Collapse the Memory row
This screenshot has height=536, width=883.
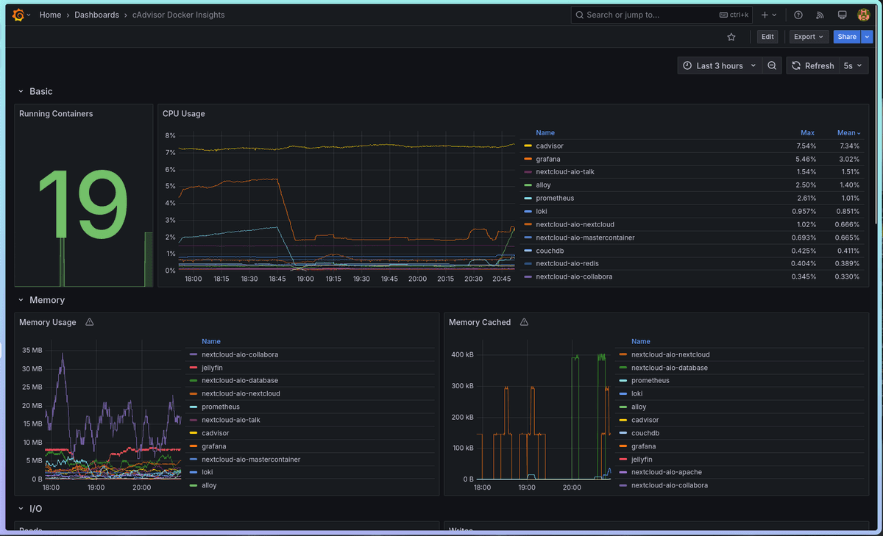(21, 300)
